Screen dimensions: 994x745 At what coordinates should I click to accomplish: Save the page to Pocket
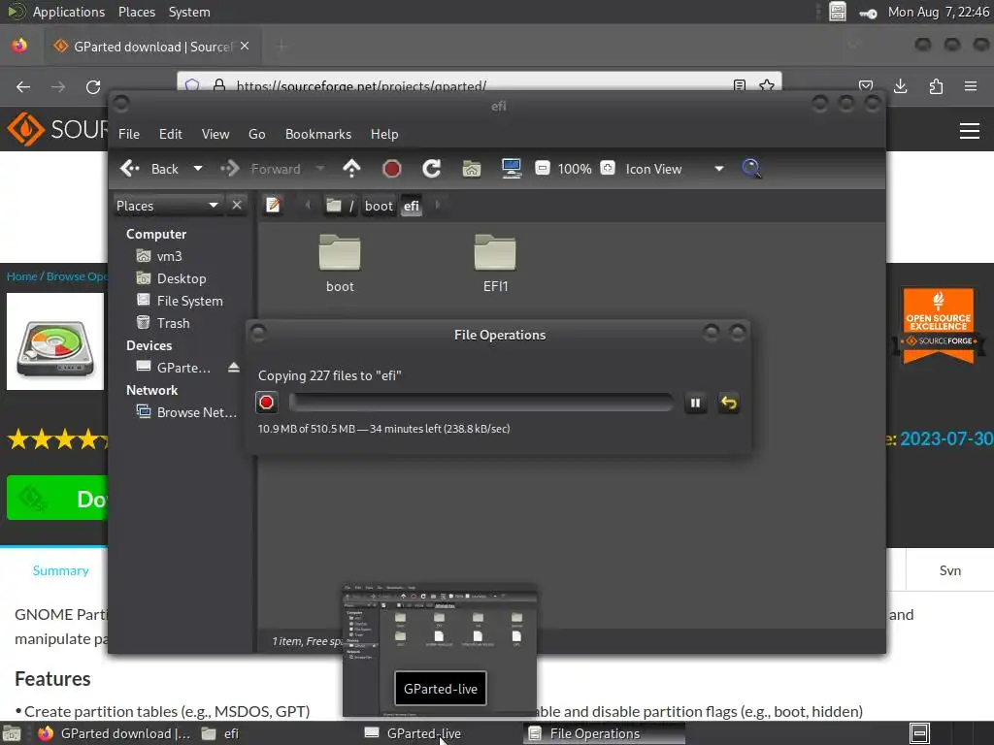pos(866,86)
